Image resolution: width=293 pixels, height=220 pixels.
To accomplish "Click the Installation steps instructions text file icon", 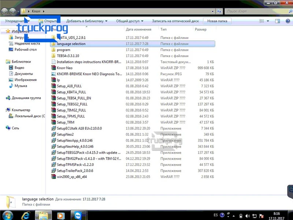I will pos(53,62).
